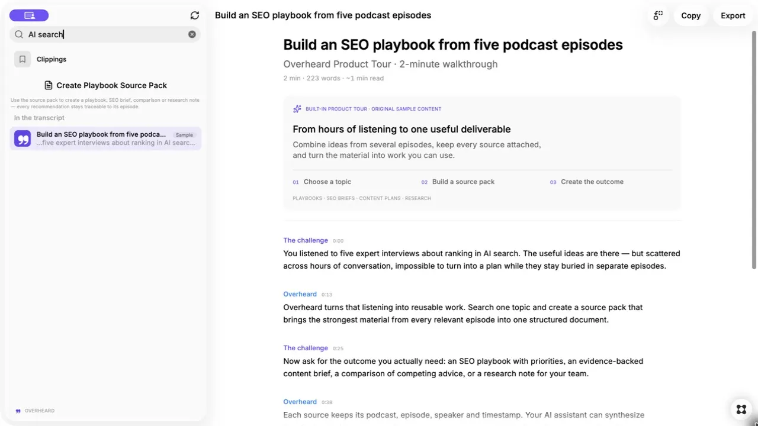The height and width of the screenshot is (426, 758).
Task: Click the refresh arrows icon in the sidebar
Action: click(195, 16)
